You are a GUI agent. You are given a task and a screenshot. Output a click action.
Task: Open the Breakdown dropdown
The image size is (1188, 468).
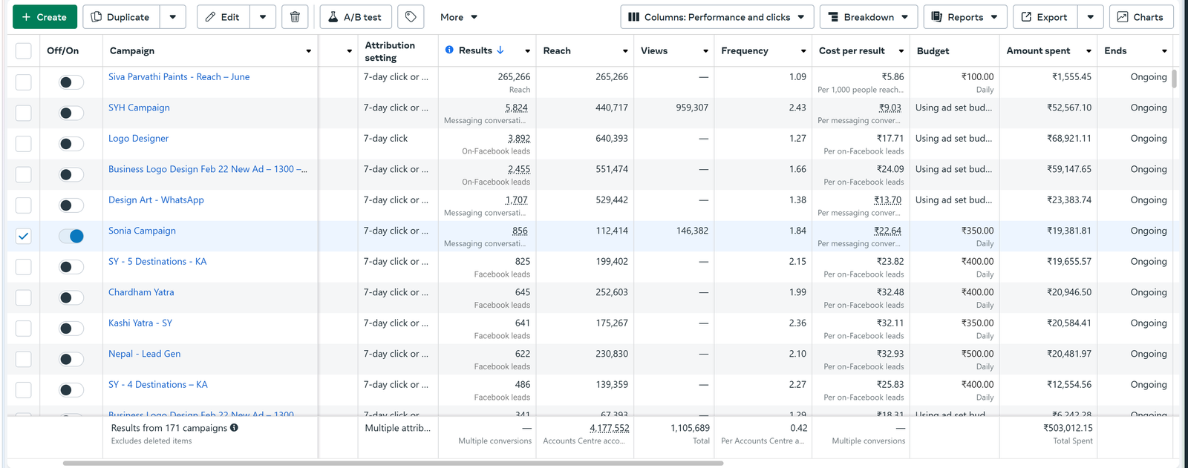pyautogui.click(x=868, y=17)
